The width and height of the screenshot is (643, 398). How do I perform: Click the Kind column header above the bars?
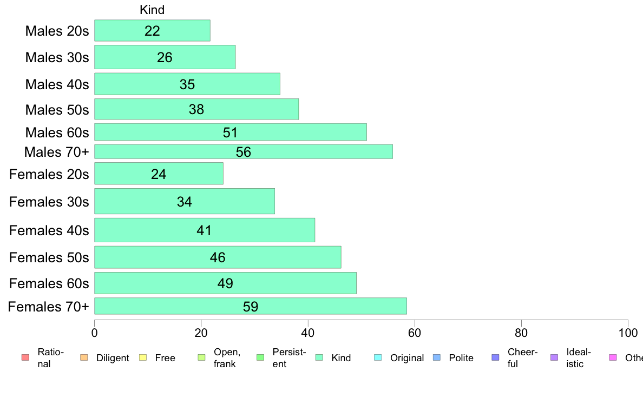coord(152,10)
